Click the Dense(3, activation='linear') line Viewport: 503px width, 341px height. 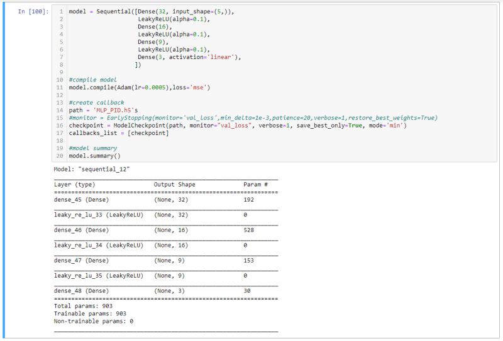tap(189, 57)
